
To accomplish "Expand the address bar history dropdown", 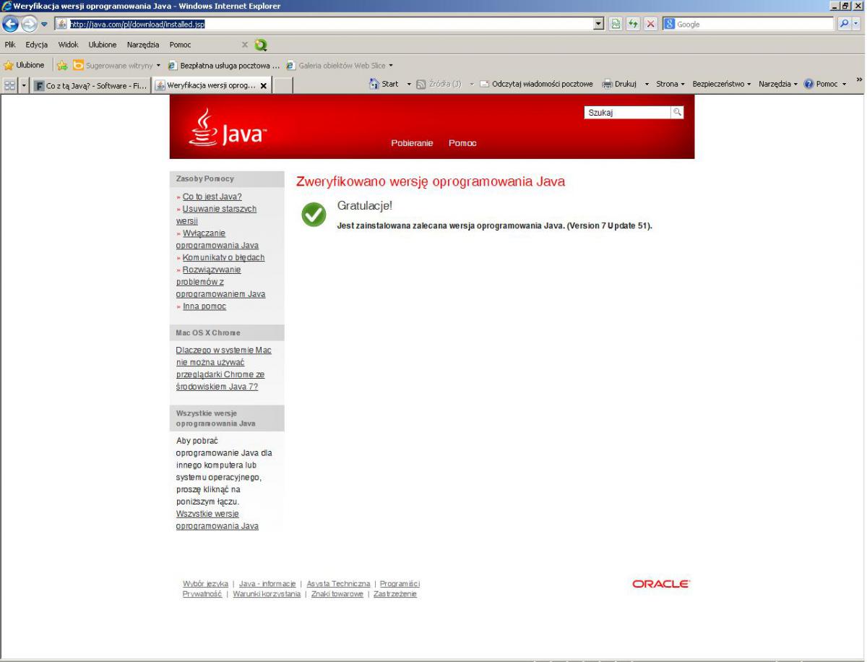I will 598,25.
